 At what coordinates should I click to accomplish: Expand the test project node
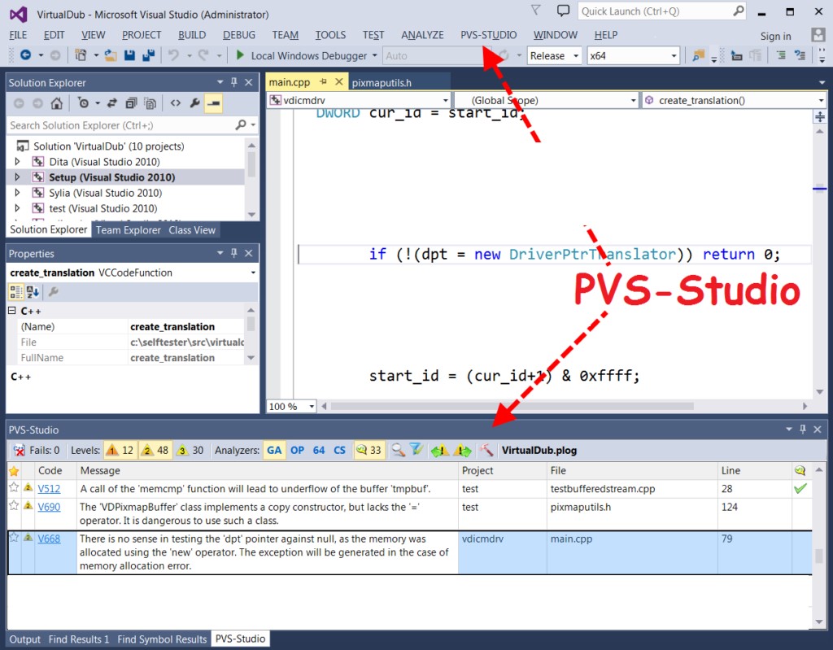pyautogui.click(x=17, y=207)
